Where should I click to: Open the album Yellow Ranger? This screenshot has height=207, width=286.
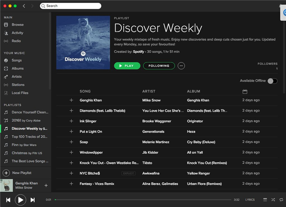tap(198, 173)
